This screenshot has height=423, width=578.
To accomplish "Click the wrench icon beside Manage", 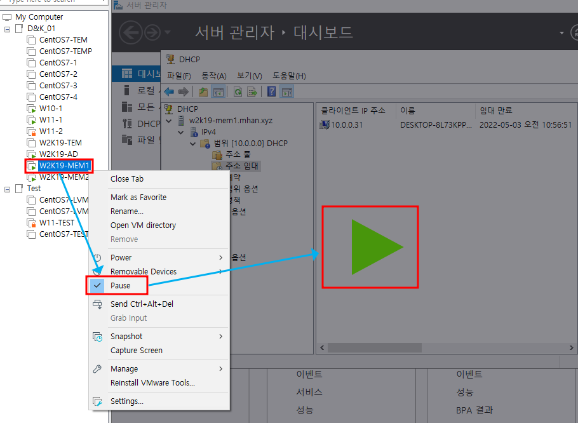I will click(x=97, y=369).
